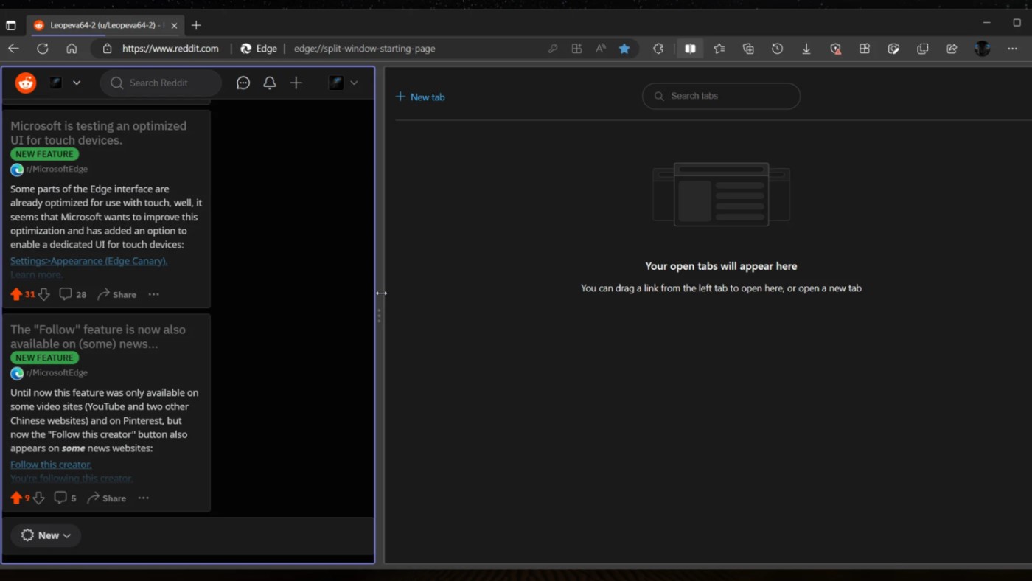Toggle the blue favorites star
Image resolution: width=1032 pixels, height=581 pixels.
[x=624, y=49]
